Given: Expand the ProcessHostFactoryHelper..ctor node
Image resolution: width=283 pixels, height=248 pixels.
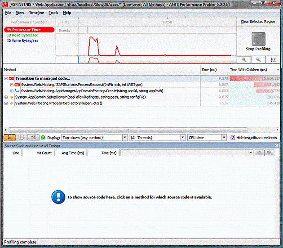Looking at the screenshot, I should pos(6,103).
